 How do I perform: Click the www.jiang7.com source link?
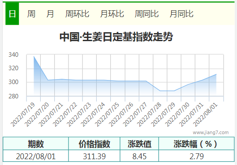211,132
